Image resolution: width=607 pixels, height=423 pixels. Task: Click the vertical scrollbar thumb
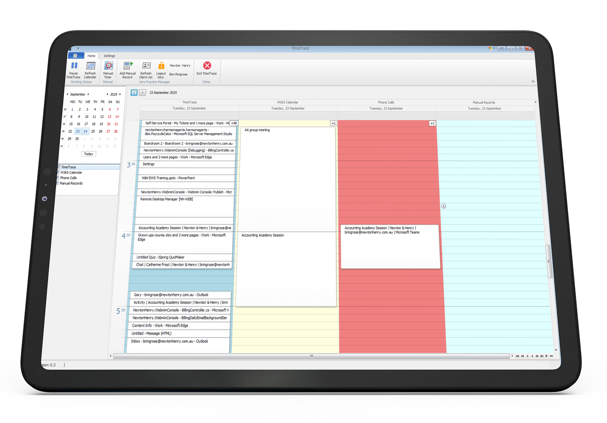tap(548, 261)
